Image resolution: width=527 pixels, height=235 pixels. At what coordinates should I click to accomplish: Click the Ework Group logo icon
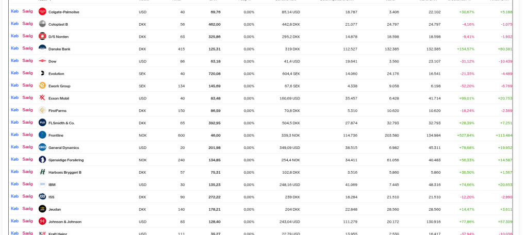42,86
